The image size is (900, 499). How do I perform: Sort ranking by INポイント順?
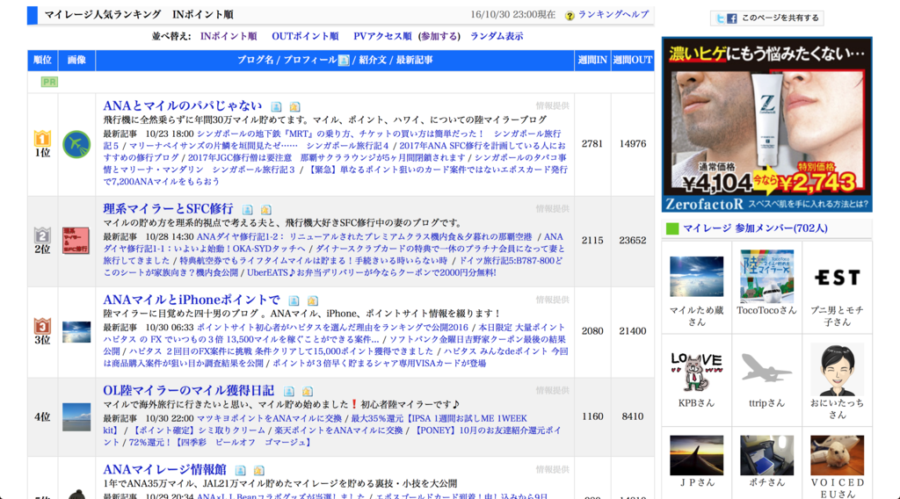click(229, 36)
